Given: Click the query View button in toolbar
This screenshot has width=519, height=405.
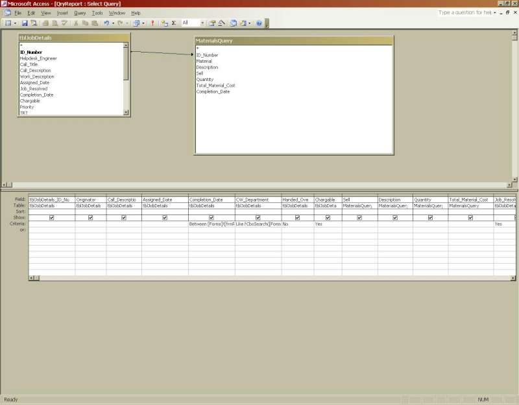Looking at the screenshot, I should pyautogui.click(x=8, y=23).
